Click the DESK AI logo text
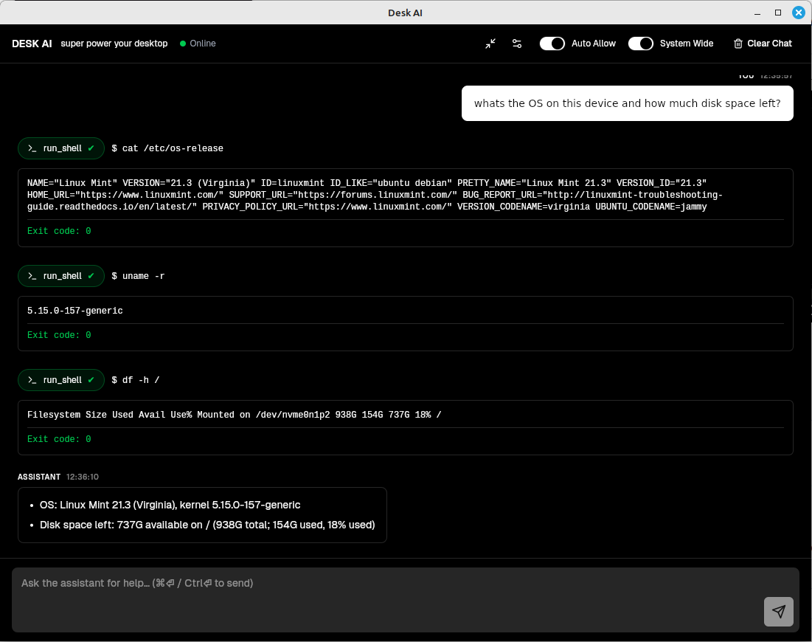 pyautogui.click(x=32, y=44)
